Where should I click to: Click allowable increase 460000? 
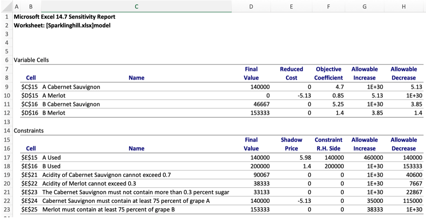pos(373,158)
